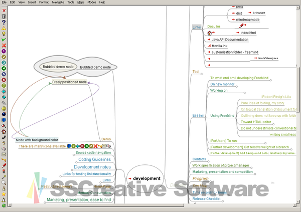Open the Format menu

point(44,3)
